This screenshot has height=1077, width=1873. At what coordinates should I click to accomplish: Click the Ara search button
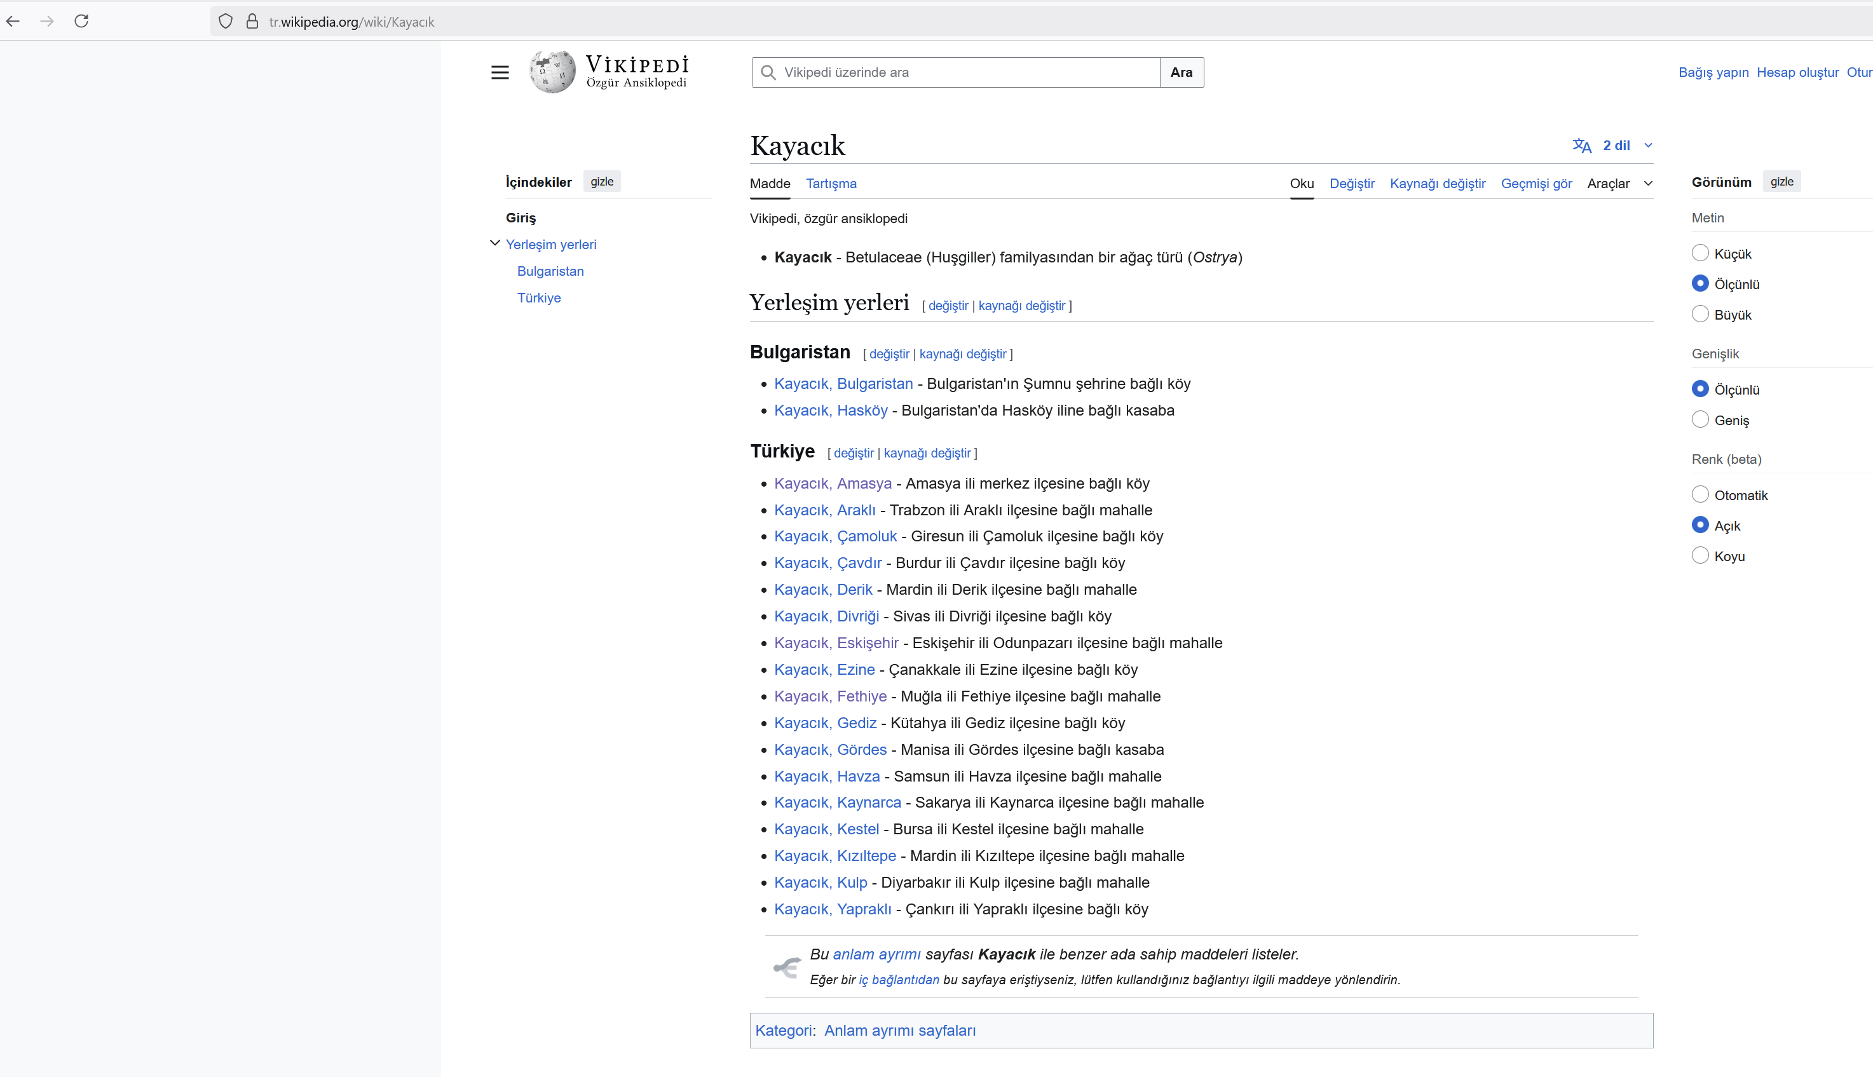tap(1182, 72)
